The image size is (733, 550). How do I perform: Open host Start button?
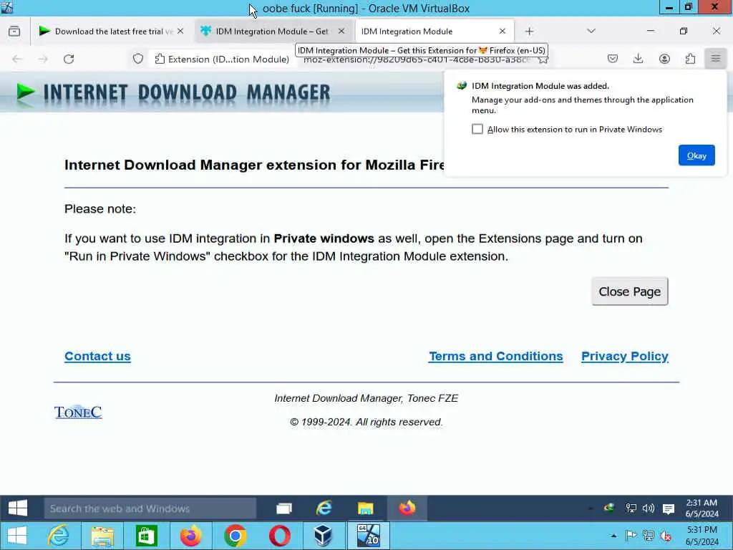[x=17, y=536]
